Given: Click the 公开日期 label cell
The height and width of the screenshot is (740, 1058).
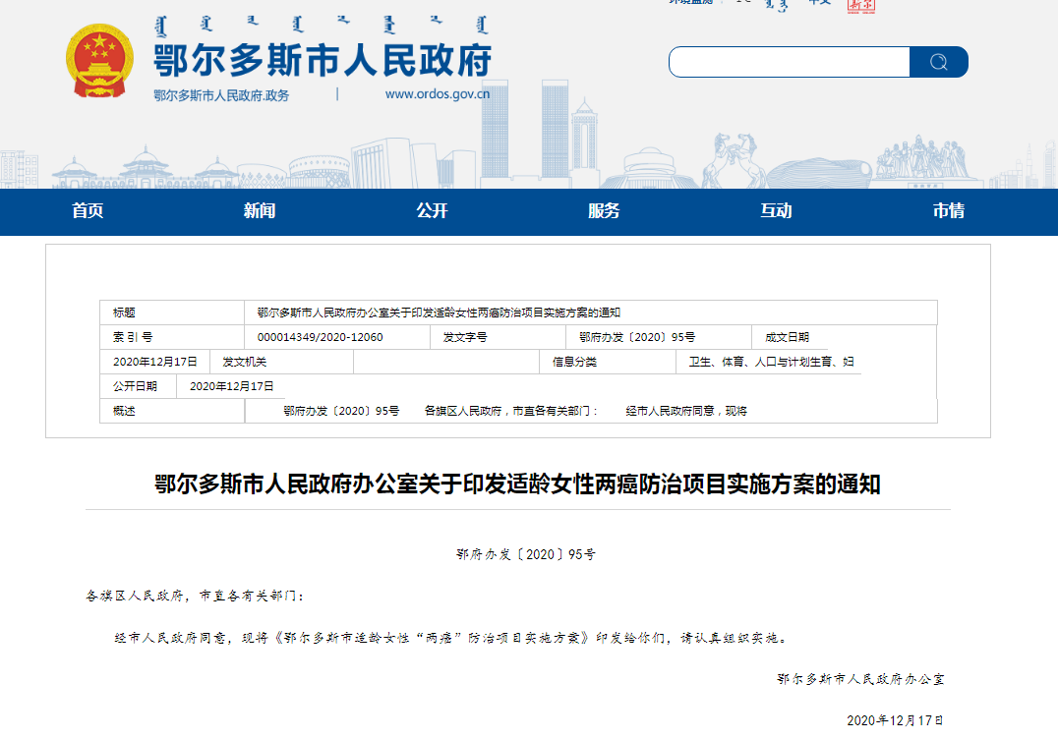Looking at the screenshot, I should pos(139,386).
